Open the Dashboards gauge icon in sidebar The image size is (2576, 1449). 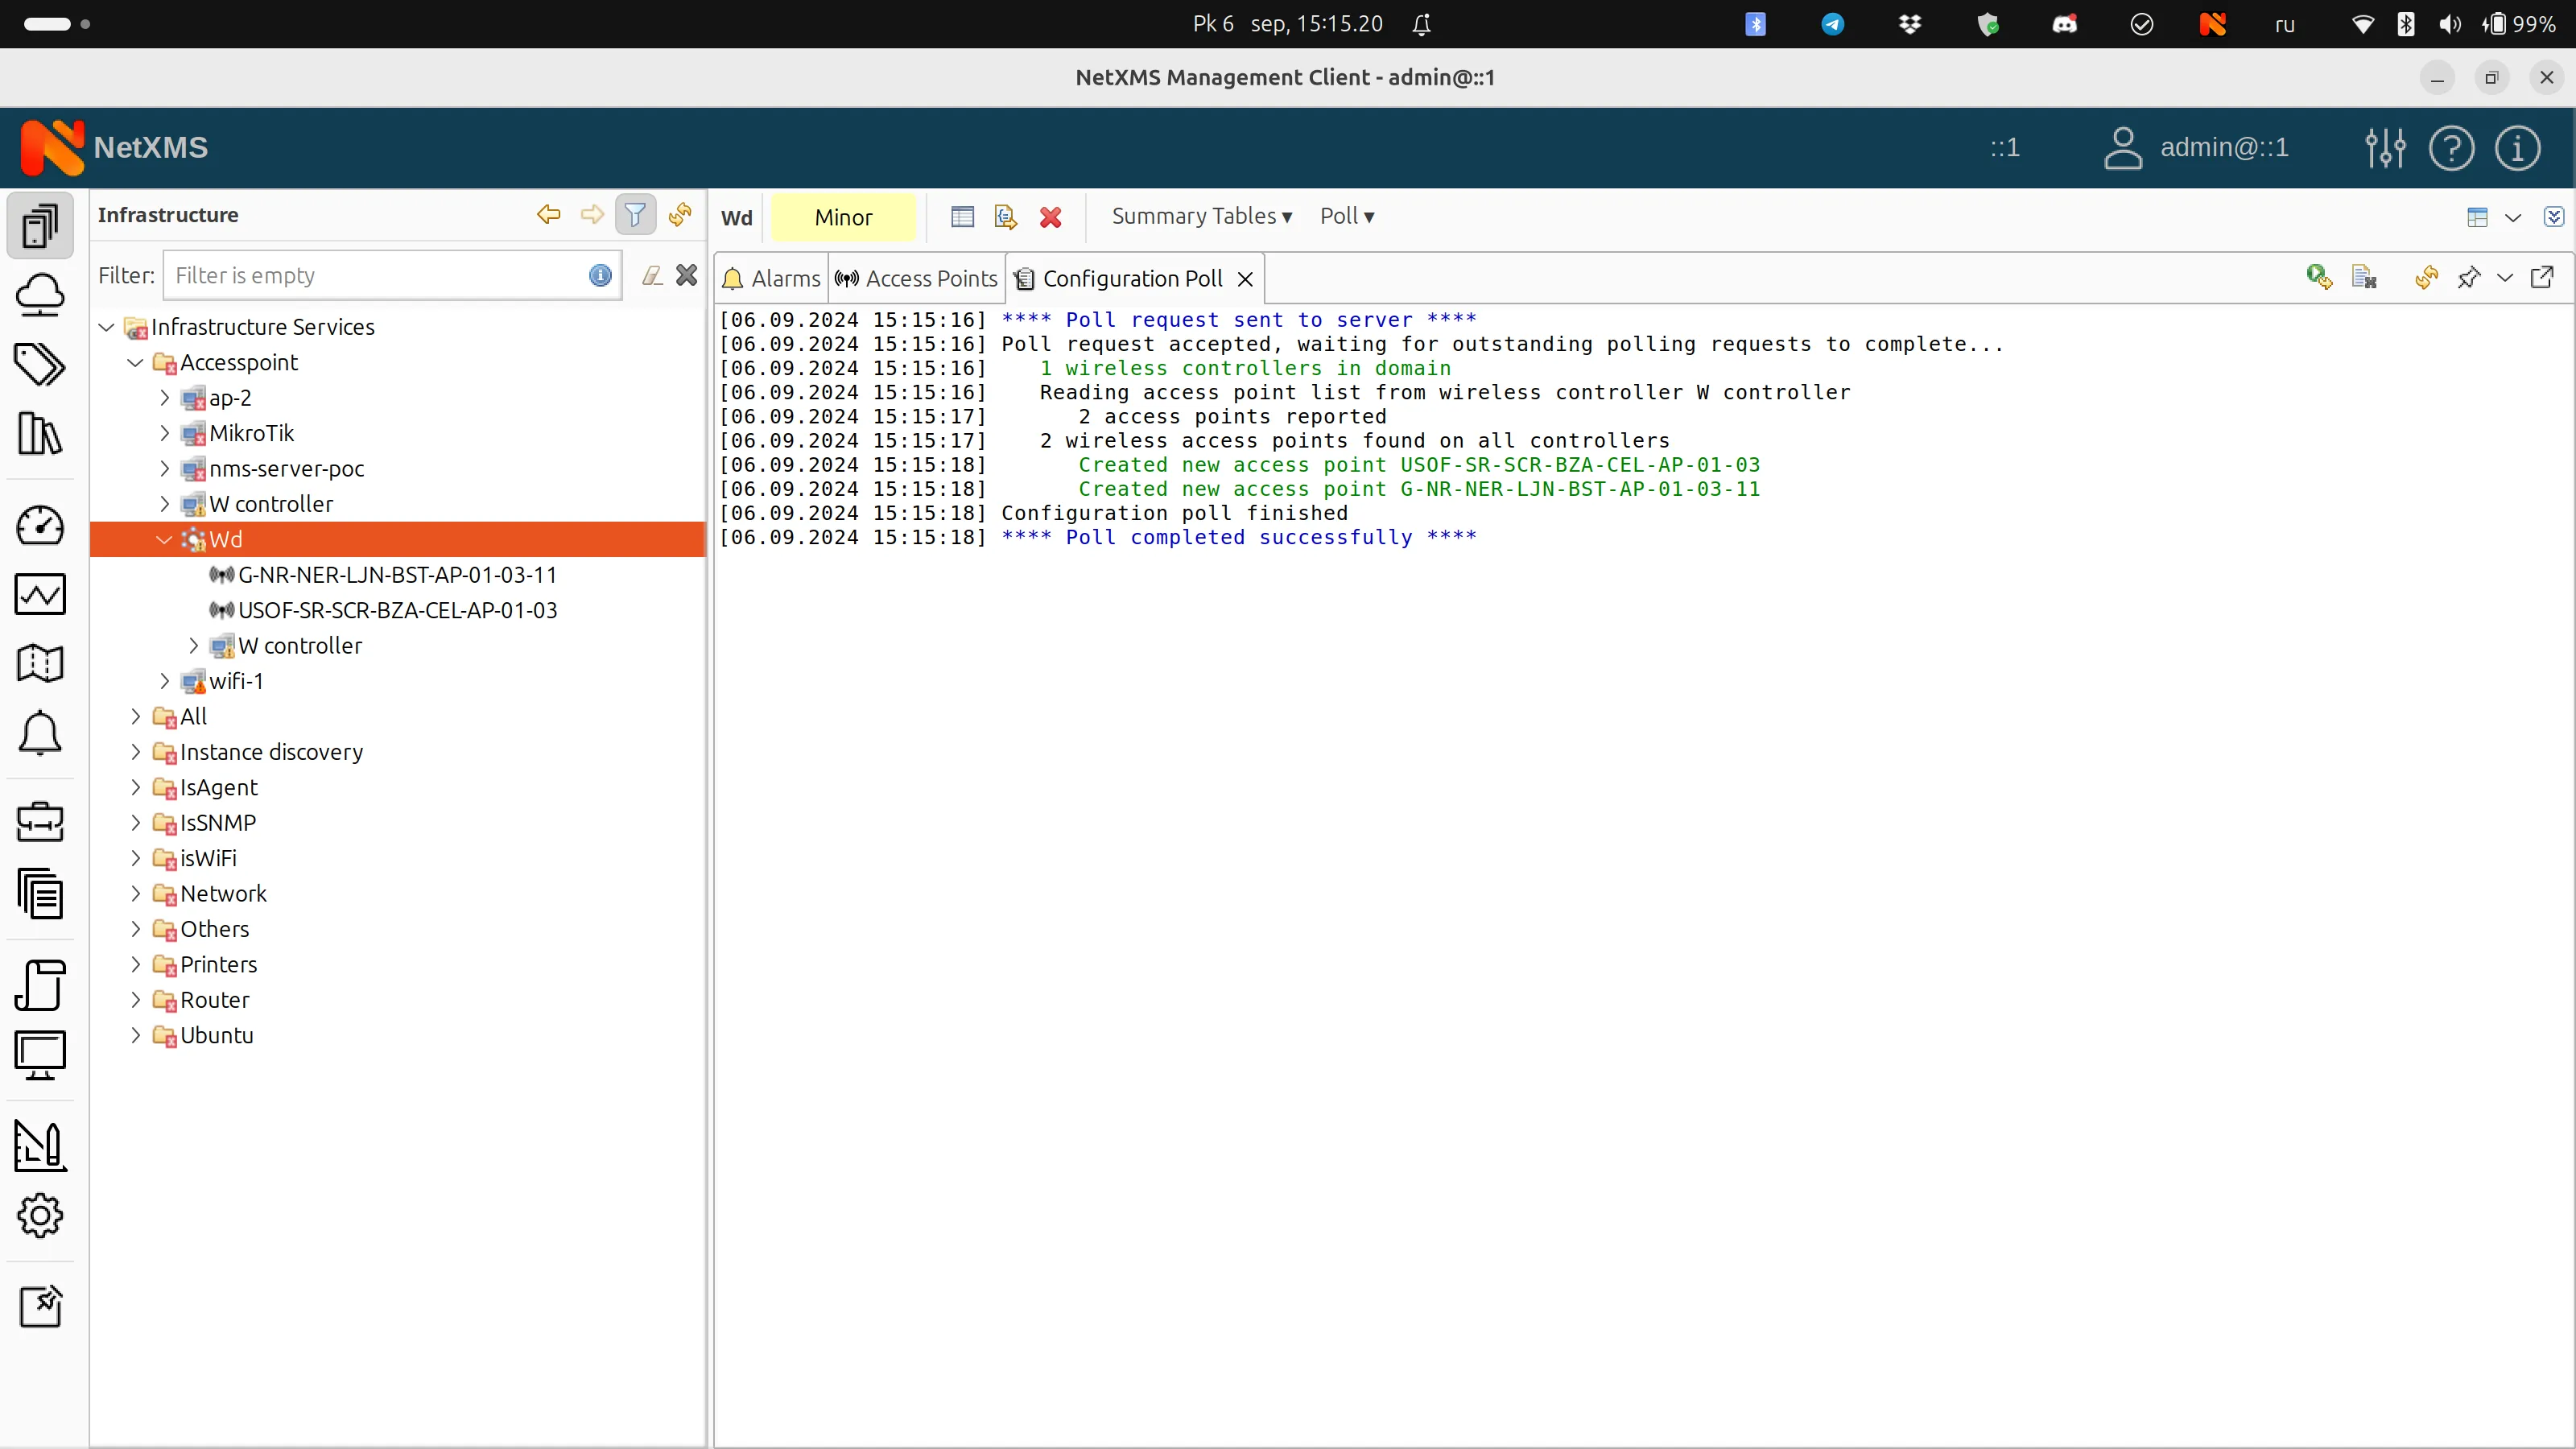pos(40,525)
